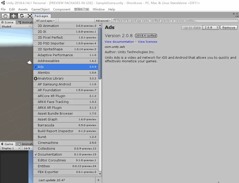The height and width of the screenshot is (183, 239).
Task: Select the Move tool
Action: pyautogui.click(x=13, y=16)
